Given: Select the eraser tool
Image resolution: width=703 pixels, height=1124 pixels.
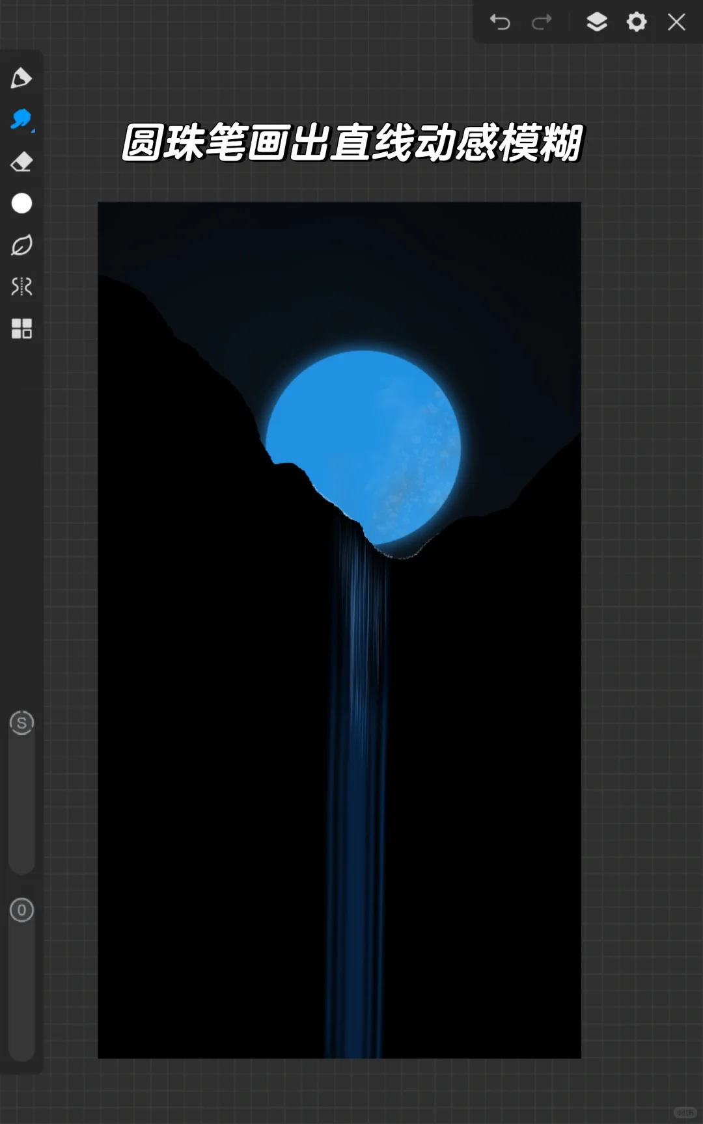Looking at the screenshot, I should [x=21, y=161].
